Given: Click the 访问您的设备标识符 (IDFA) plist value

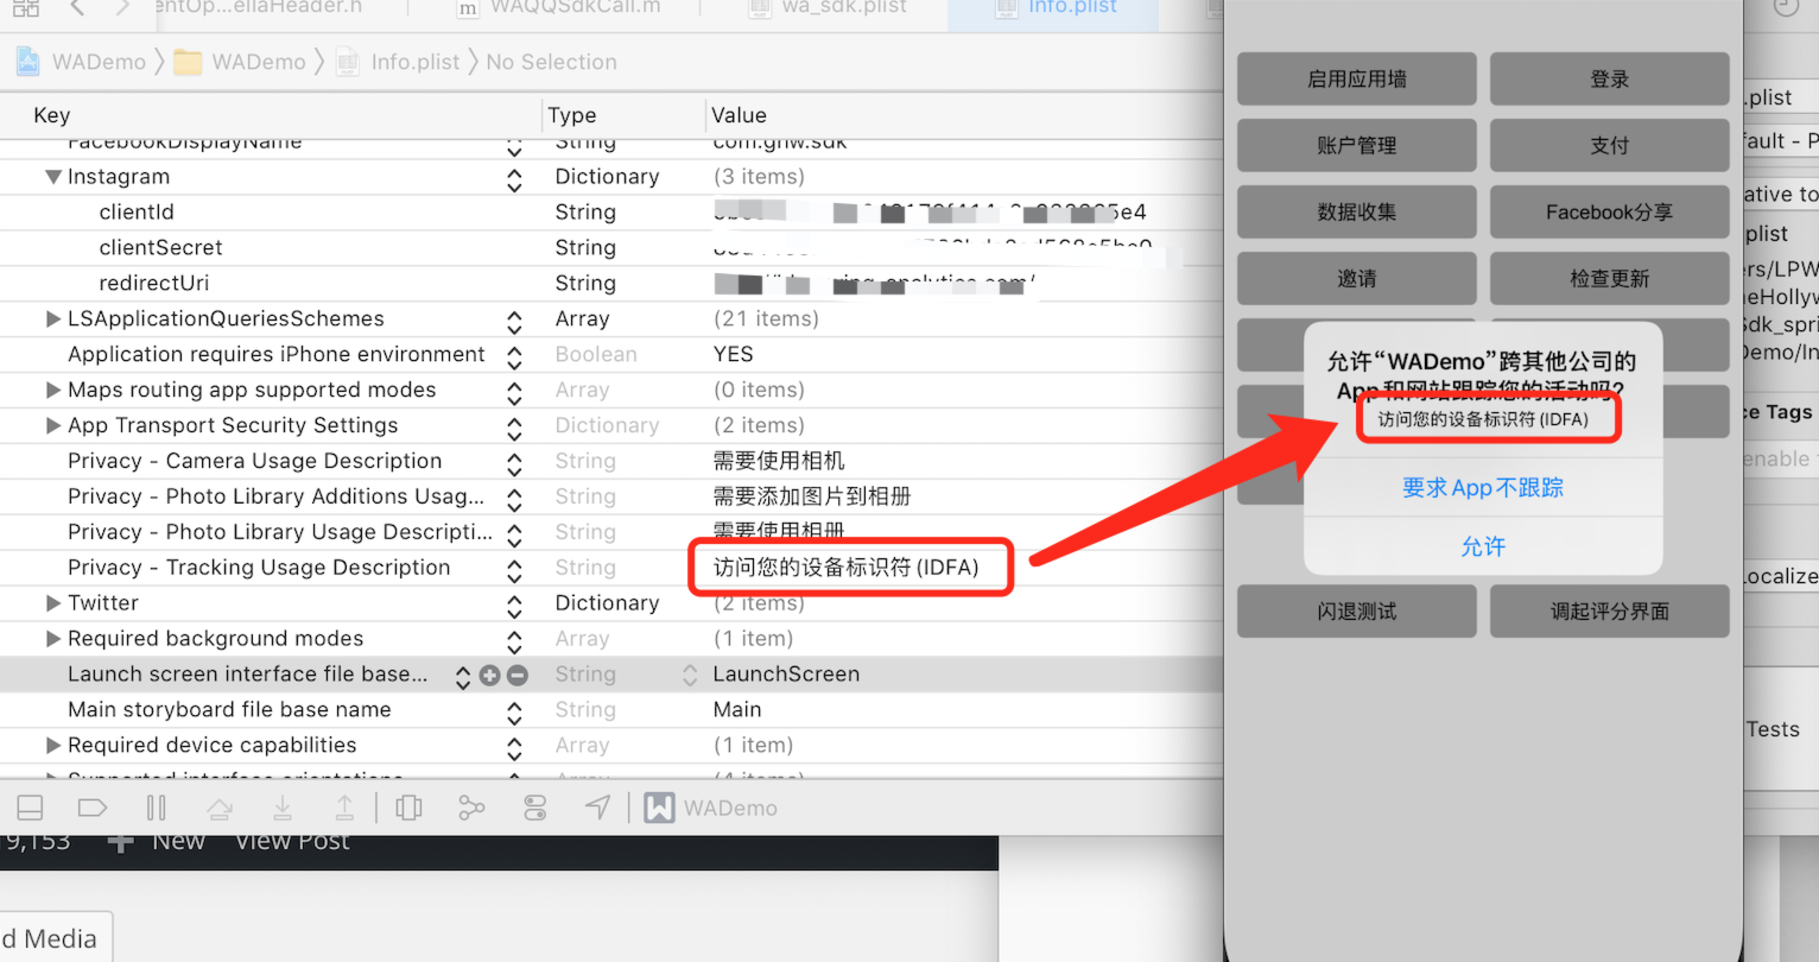Looking at the screenshot, I should point(846,567).
